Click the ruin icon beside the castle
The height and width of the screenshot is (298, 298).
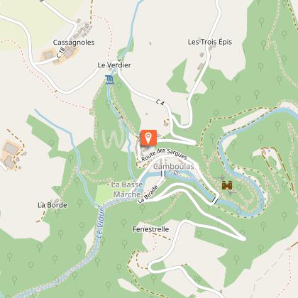(222, 177)
